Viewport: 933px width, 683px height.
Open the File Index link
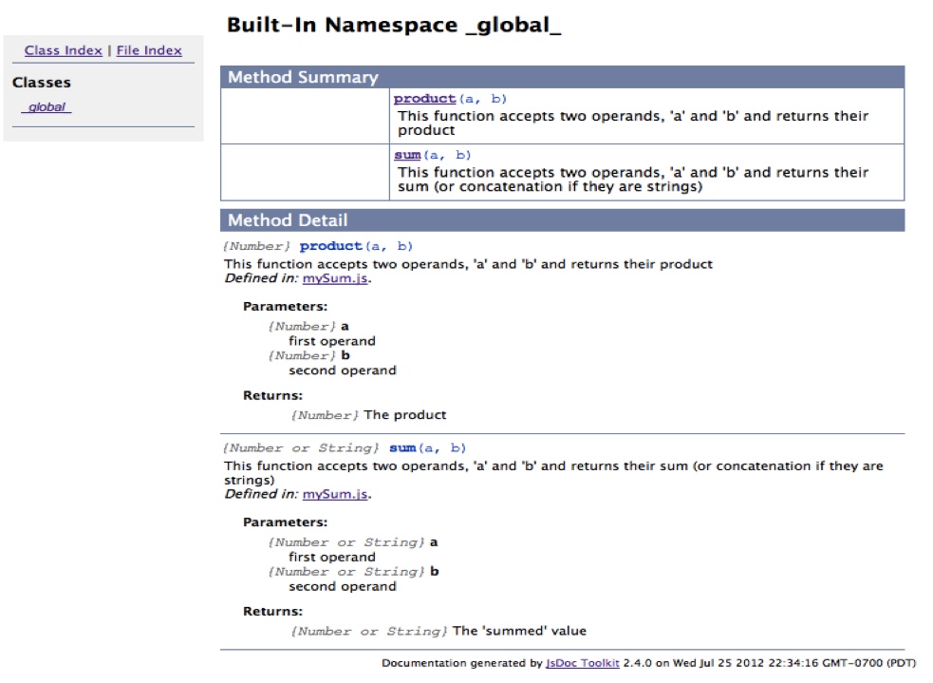(x=148, y=50)
